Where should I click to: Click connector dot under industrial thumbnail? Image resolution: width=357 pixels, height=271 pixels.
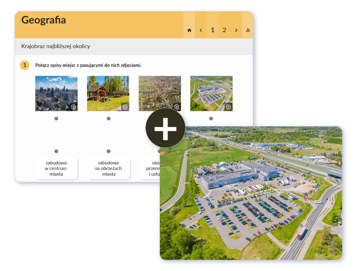(x=211, y=118)
